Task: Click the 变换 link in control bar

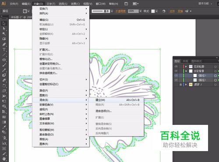Action: tap(180, 11)
